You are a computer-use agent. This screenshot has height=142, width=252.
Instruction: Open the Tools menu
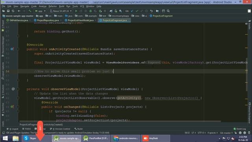pyautogui.click(x=75, y=6)
